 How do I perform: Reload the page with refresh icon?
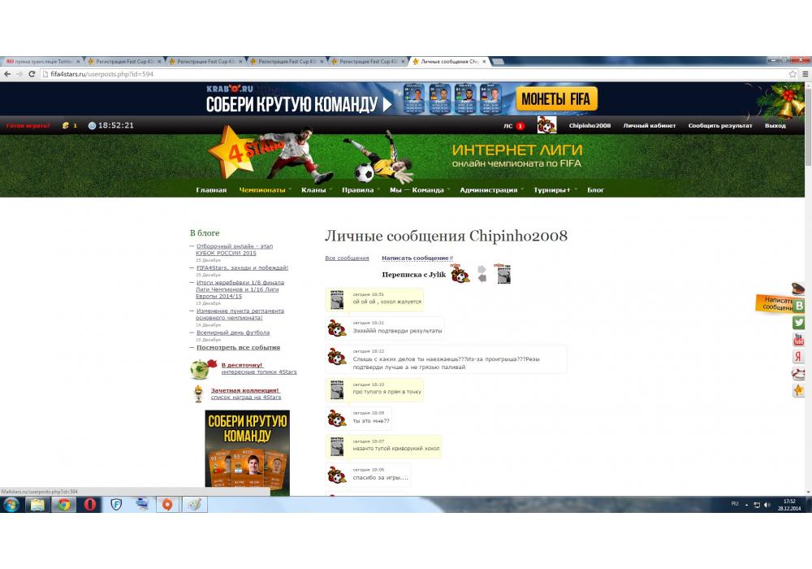(32, 74)
